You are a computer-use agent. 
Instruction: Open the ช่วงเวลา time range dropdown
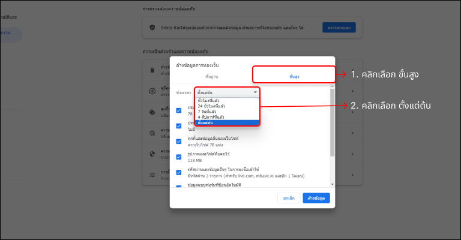pyautogui.click(x=227, y=92)
